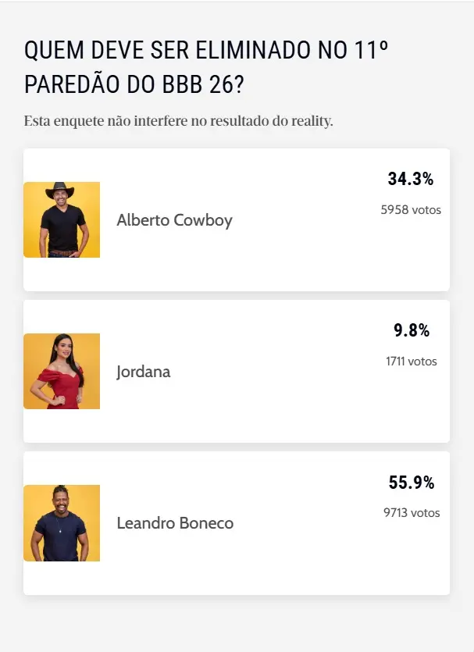
Task: Click the 5958 votos count
Action: coord(410,209)
